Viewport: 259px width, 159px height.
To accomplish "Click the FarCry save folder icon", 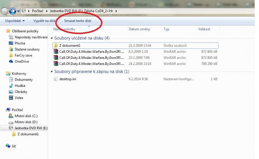I will [11, 55].
